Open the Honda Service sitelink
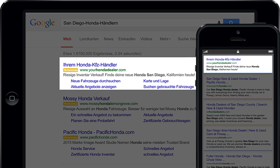The image size is (280, 168). point(83,148)
